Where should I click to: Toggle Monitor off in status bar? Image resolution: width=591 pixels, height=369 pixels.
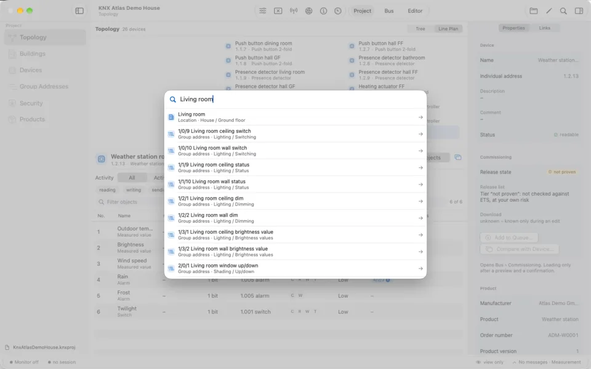coord(24,362)
